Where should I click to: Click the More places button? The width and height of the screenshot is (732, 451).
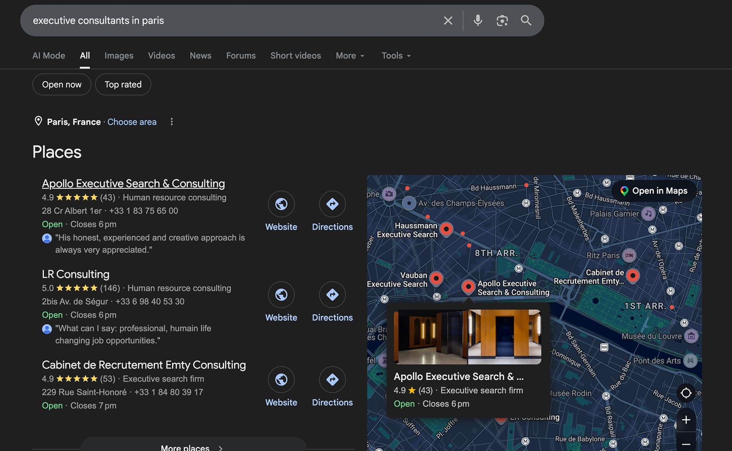click(x=193, y=445)
